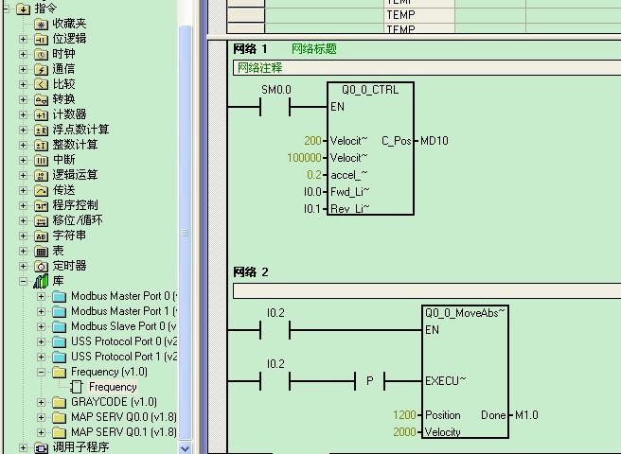Screen dimensions: 621x454
Task: Click the instruction tree scrollbar down arrow
Action: pyautogui.click(x=186, y=447)
